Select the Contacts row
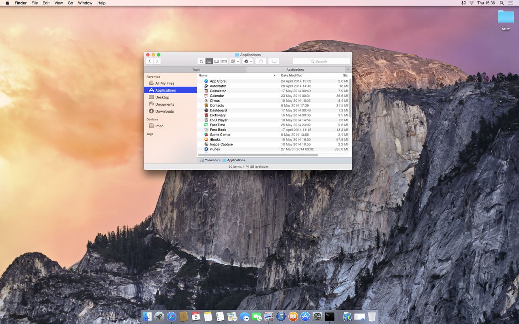Viewport: 519px width, 324px height. [x=273, y=105]
